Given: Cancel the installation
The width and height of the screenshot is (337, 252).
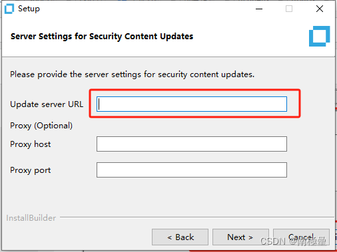Looking at the screenshot, I should coord(301,237).
